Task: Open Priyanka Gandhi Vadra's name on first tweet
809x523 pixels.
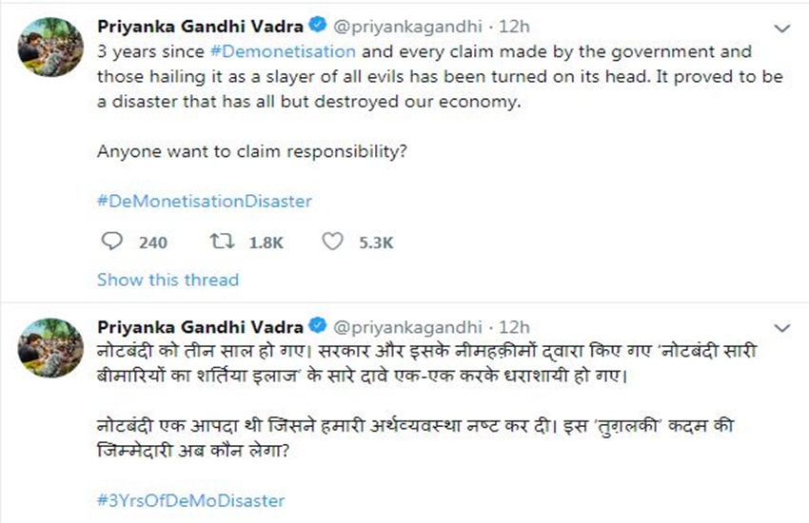Action: coord(202,26)
